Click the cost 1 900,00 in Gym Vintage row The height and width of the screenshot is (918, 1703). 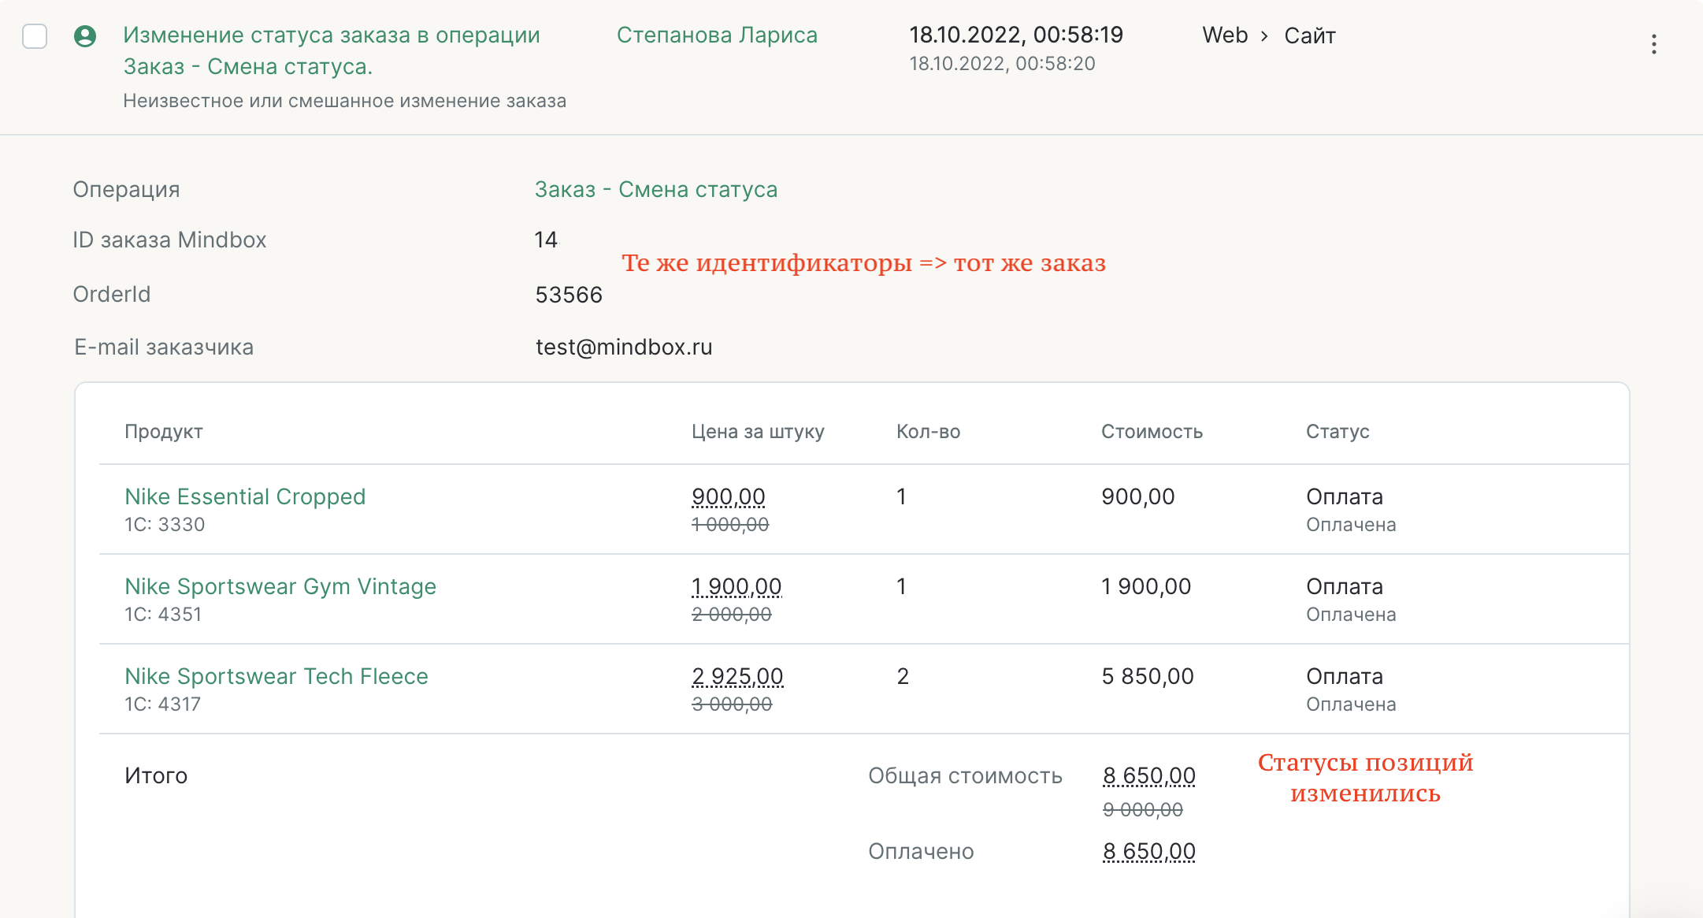click(1146, 586)
